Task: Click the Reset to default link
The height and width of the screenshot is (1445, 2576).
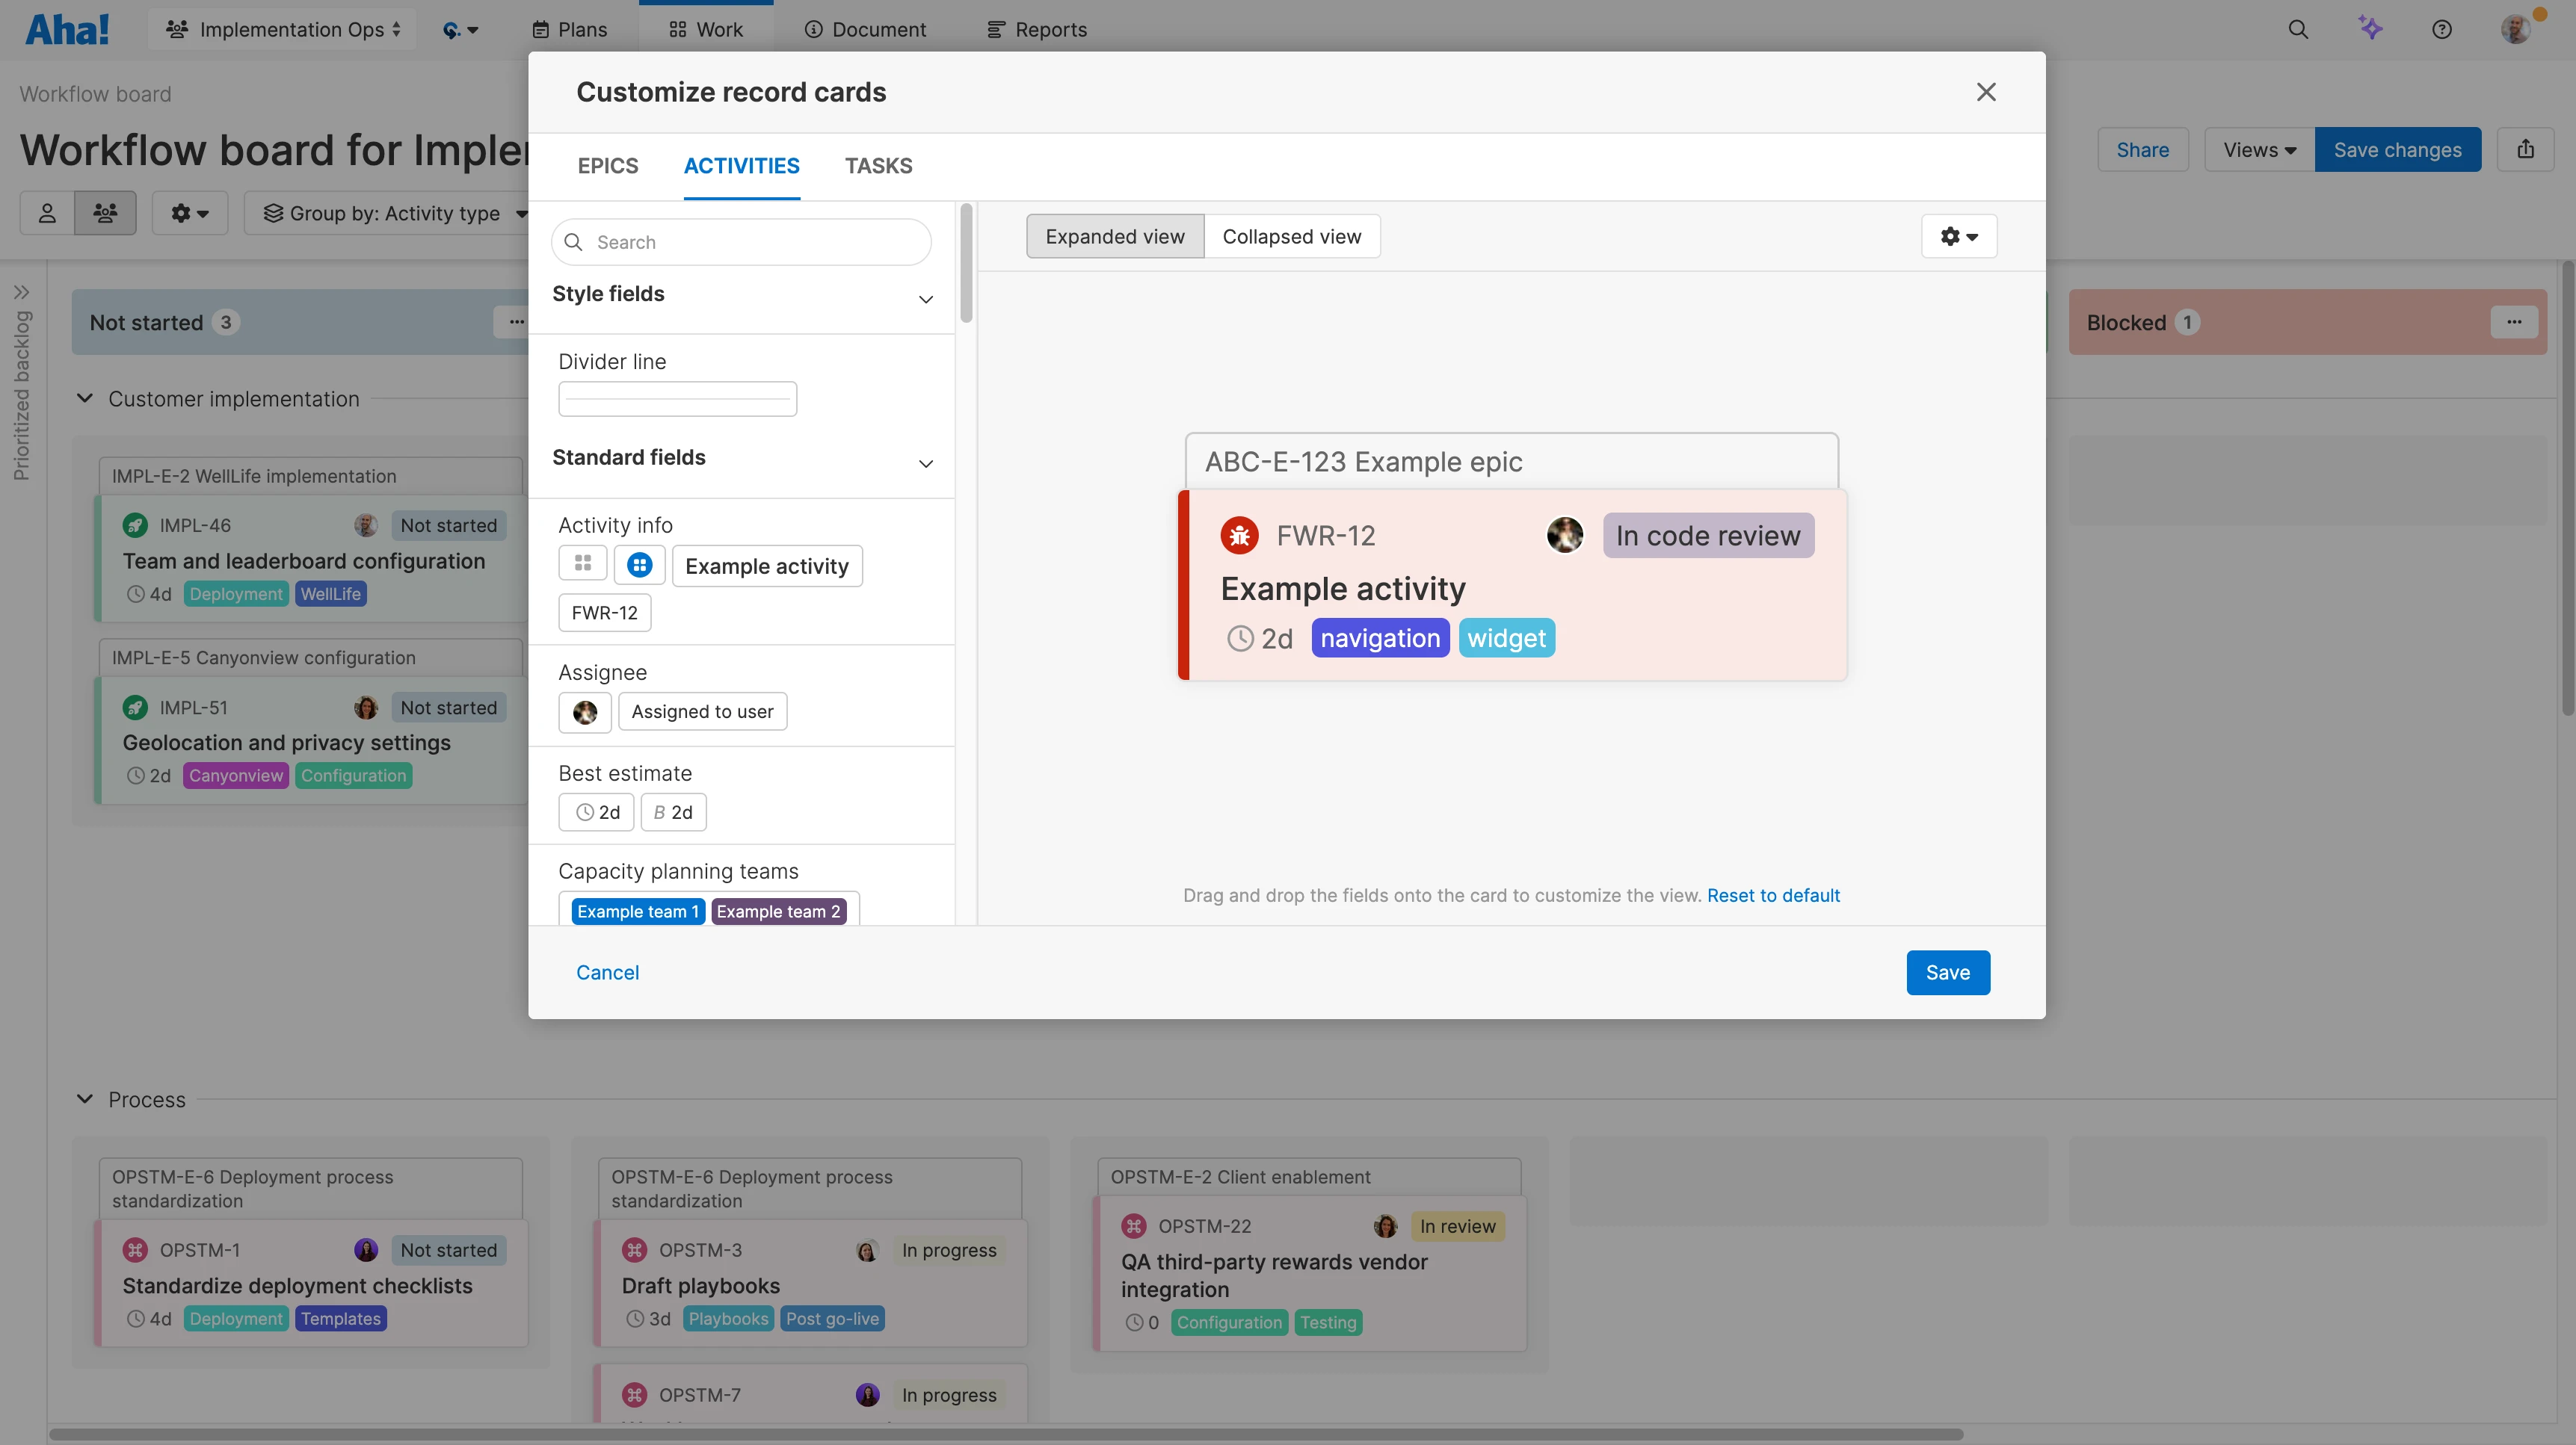Action: [x=1773, y=895]
